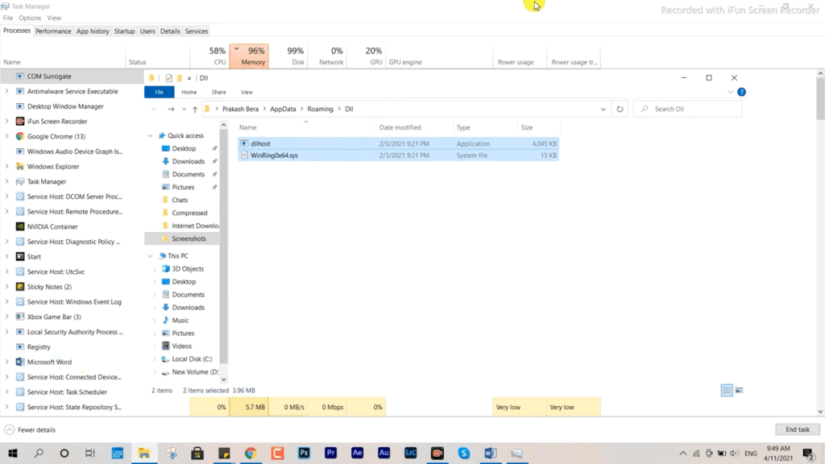Click the End task button
The width and height of the screenshot is (825, 464).
tap(797, 429)
